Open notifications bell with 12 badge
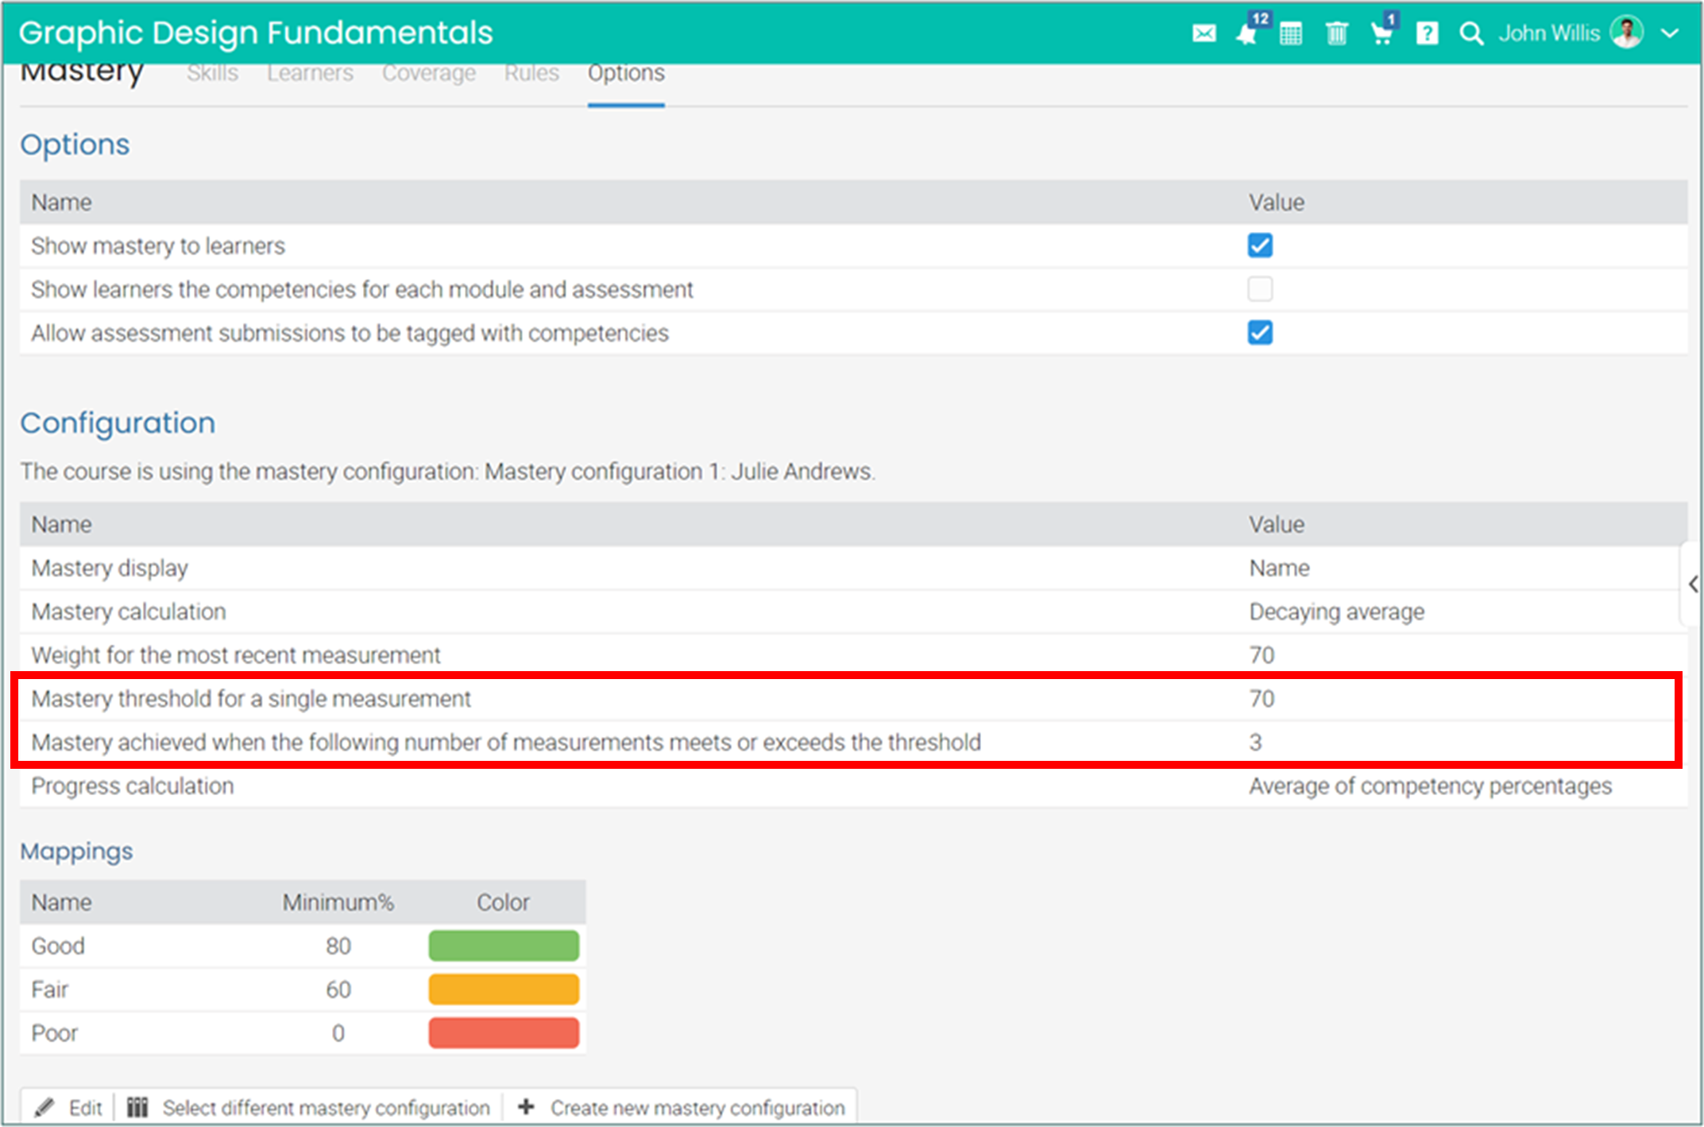 [1246, 33]
